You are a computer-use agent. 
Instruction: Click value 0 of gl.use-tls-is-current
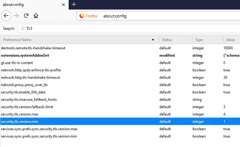click(224, 63)
